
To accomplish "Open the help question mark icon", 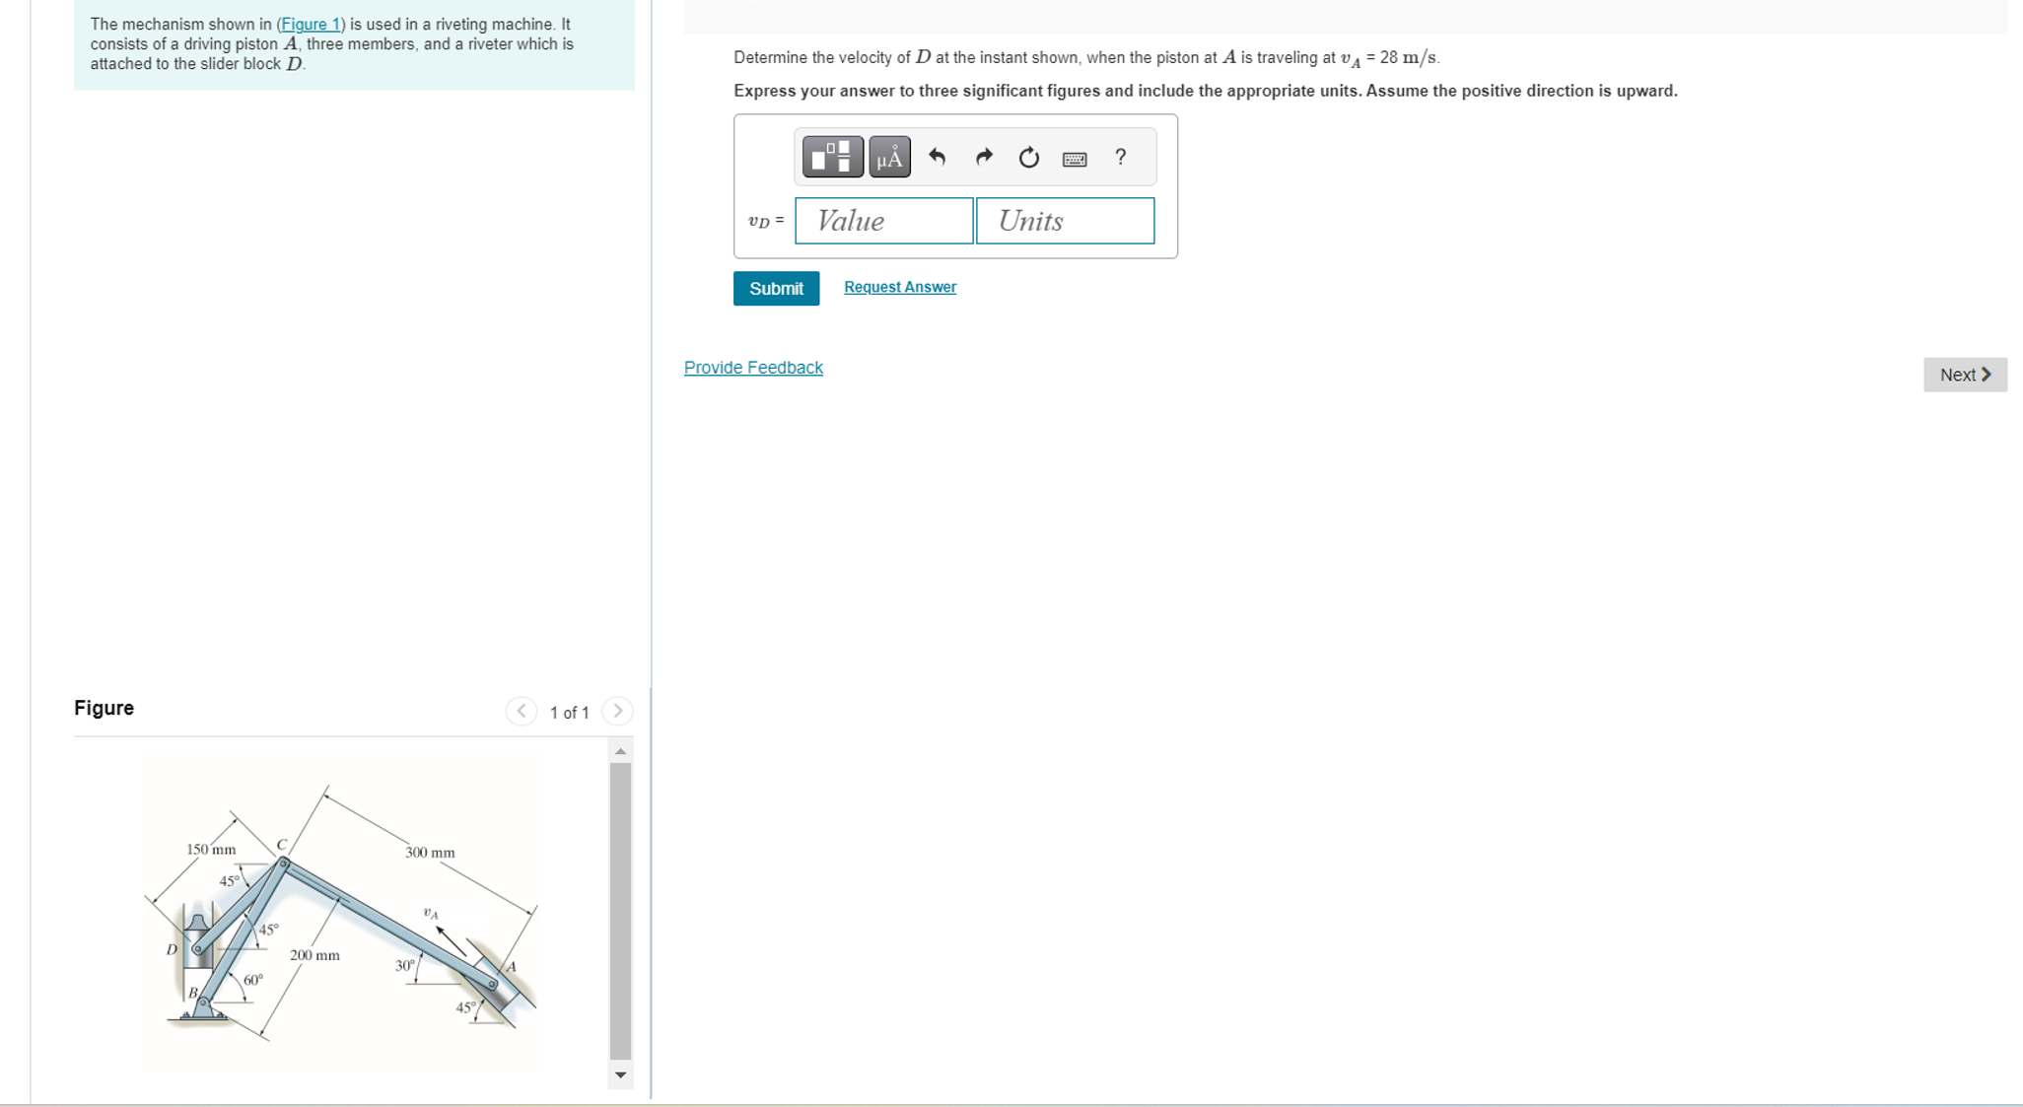I will (1120, 157).
